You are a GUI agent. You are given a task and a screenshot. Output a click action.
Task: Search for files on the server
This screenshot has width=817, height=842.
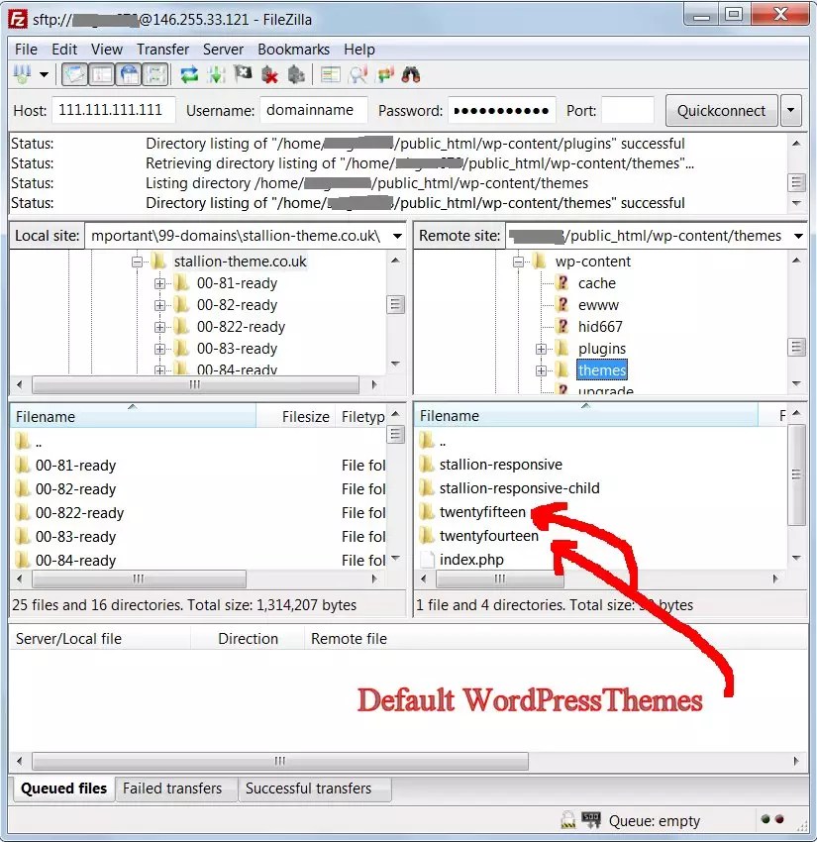410,73
